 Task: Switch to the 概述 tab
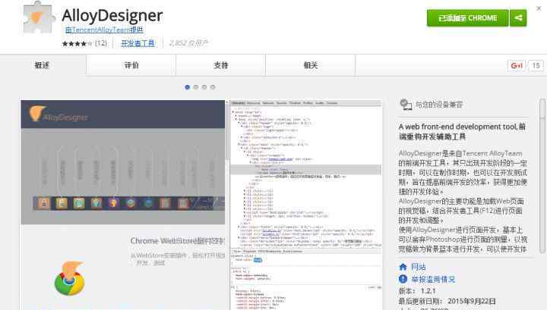click(x=42, y=65)
